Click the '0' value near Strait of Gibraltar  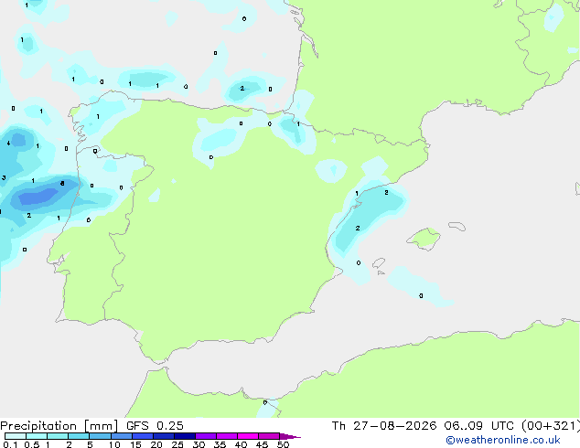(x=265, y=402)
